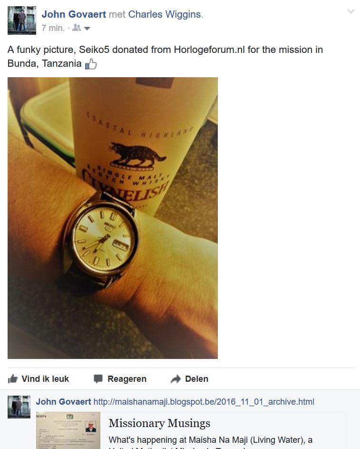Open the post options chevron
The image size is (360, 449).
click(351, 11)
